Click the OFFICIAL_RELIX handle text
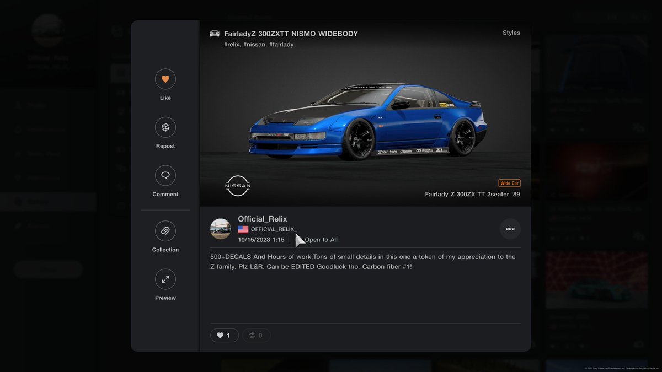 (273, 229)
